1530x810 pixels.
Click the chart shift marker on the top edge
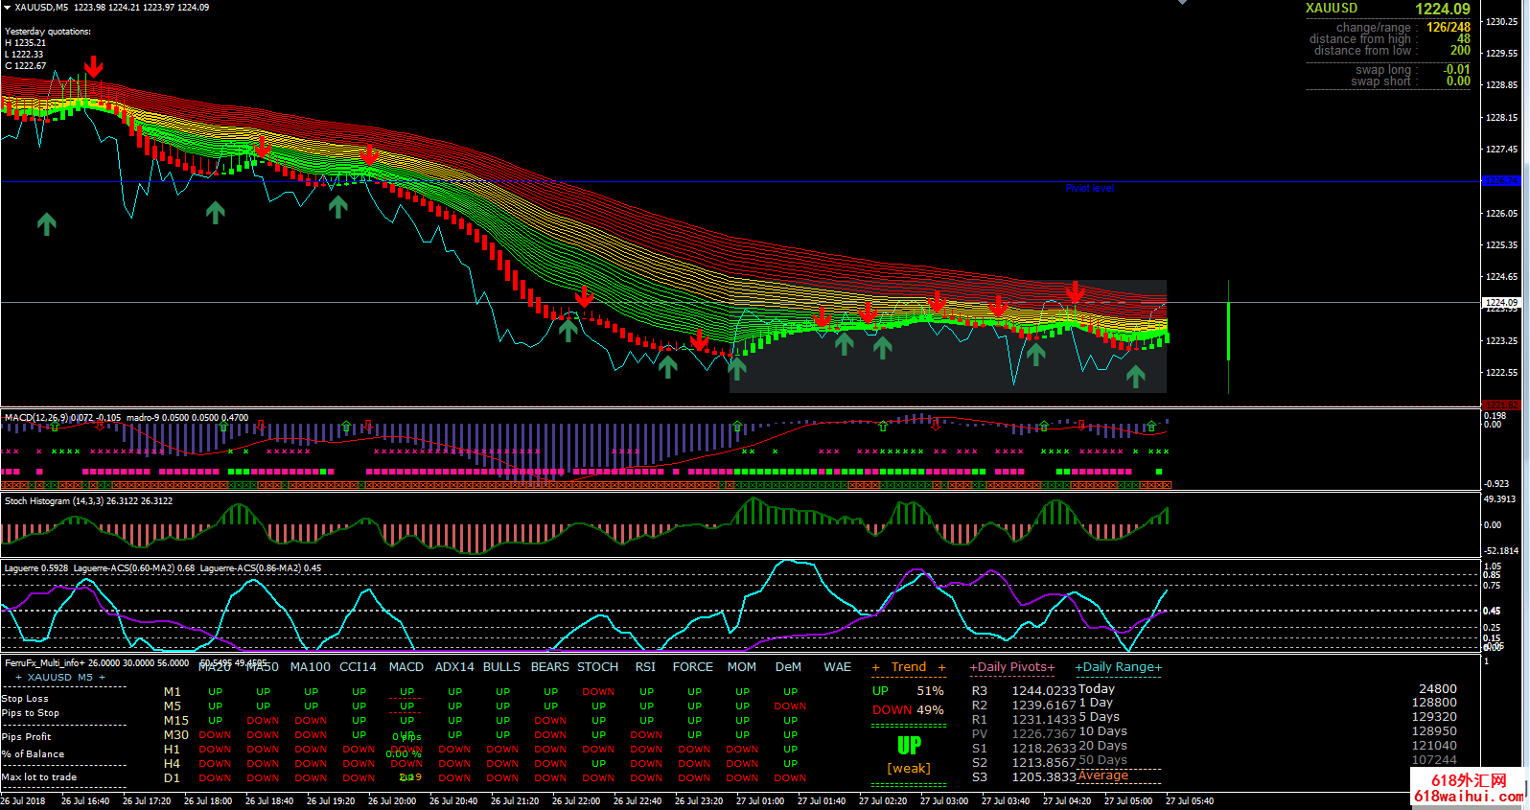click(x=1182, y=3)
